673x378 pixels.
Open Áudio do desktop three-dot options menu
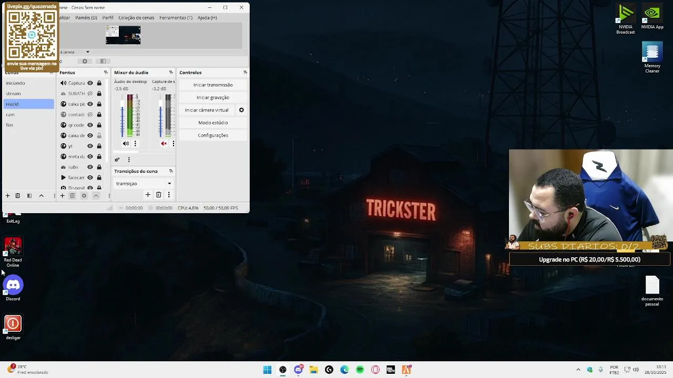coord(135,143)
